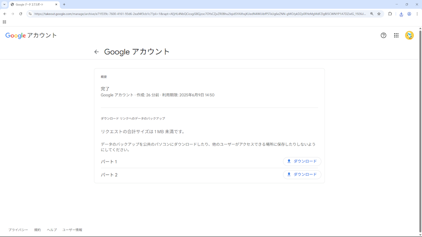Open the Chrome profile icon in toolbar
The image size is (422, 237).
409,14
